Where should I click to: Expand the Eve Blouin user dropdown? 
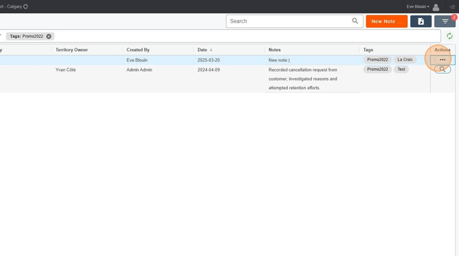pos(418,7)
